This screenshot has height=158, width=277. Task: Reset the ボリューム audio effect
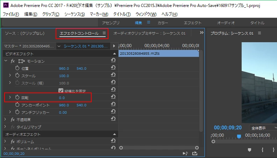click(113, 141)
